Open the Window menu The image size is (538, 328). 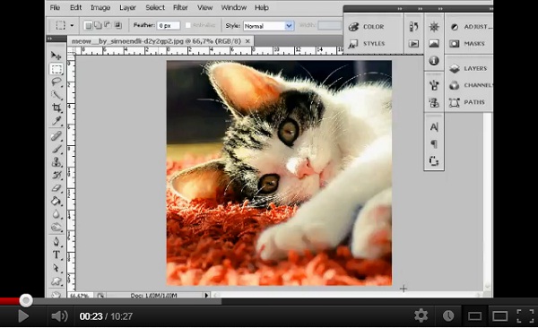(234, 7)
